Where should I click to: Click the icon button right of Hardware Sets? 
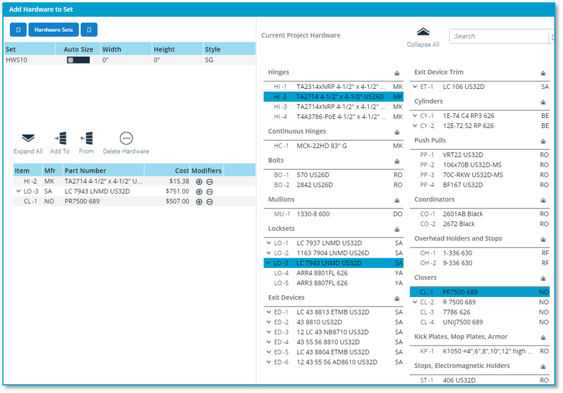click(89, 30)
